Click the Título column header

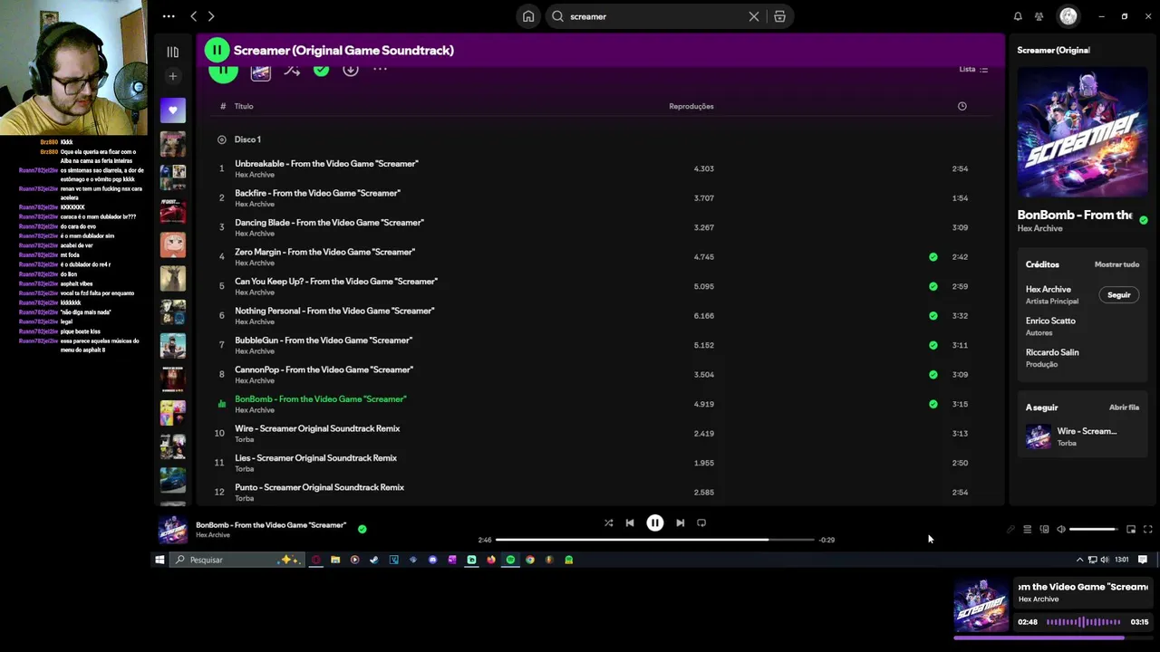pyautogui.click(x=244, y=106)
